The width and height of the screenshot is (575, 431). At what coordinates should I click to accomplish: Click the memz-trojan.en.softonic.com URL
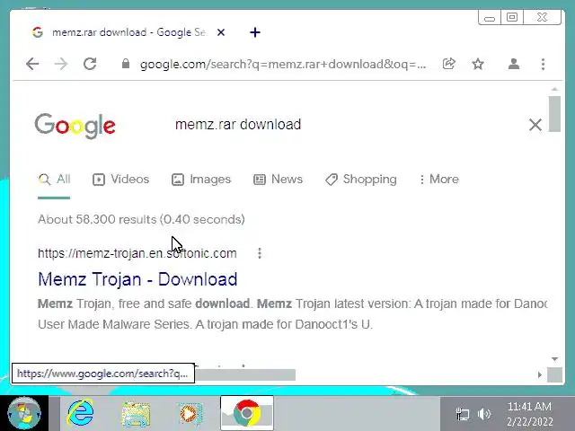tap(137, 253)
